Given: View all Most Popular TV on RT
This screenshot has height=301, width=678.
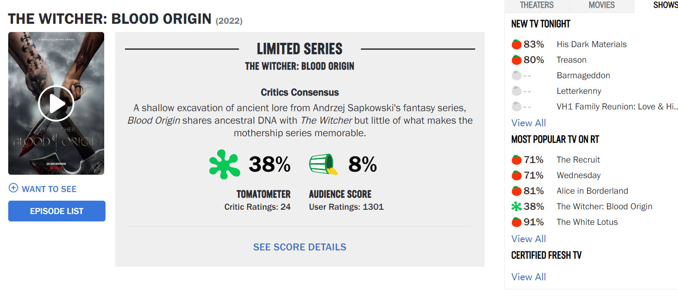Looking at the screenshot, I should [528, 239].
